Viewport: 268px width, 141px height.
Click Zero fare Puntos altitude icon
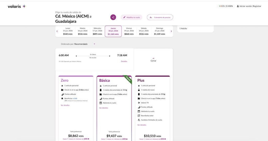tap(62, 94)
